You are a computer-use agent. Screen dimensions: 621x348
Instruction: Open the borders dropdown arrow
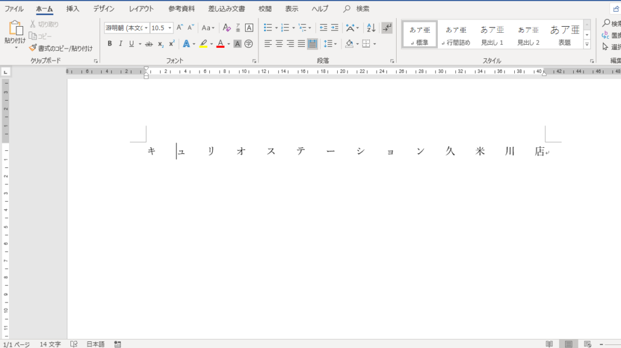point(374,44)
